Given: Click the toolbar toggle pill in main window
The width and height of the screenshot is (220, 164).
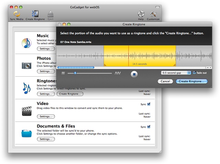Looking at the screenshot, I should tap(157, 7).
